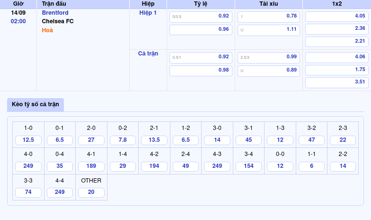Click the Hiệp 1 handicap odds 0.96
Screen dimensions: 371x220
(x=201, y=29)
